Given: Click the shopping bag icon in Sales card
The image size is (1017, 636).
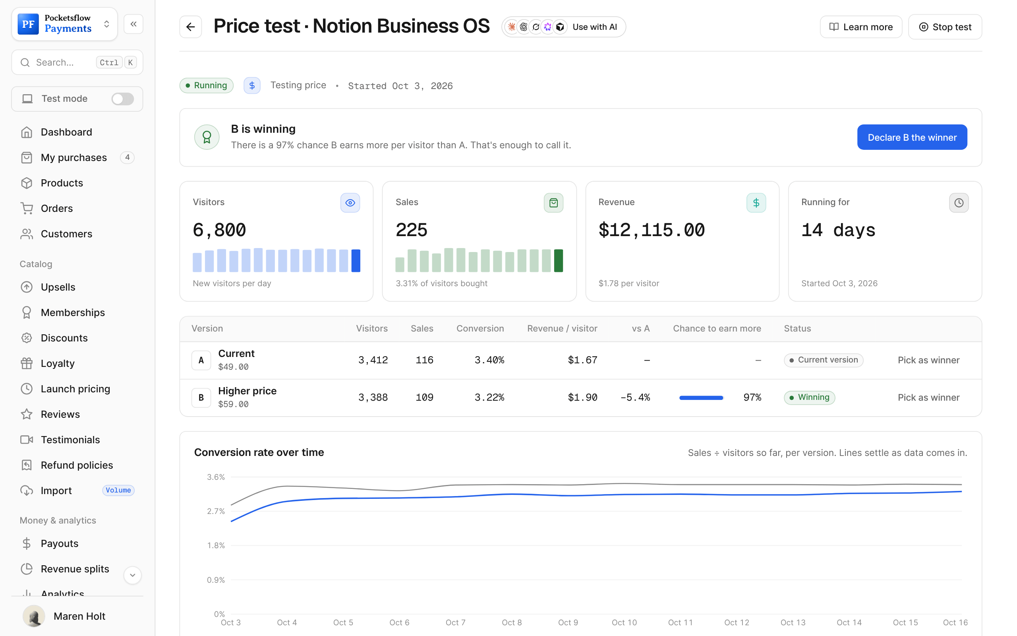Looking at the screenshot, I should [x=553, y=203].
